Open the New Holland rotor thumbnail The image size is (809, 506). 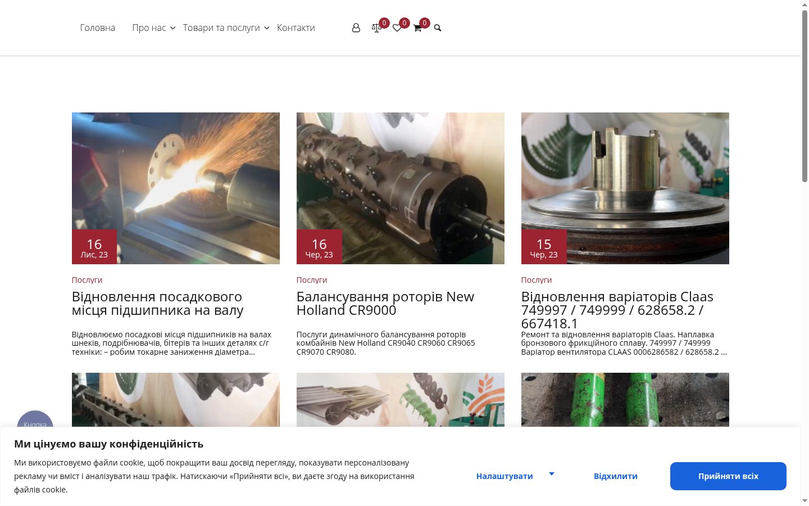pyautogui.click(x=401, y=188)
